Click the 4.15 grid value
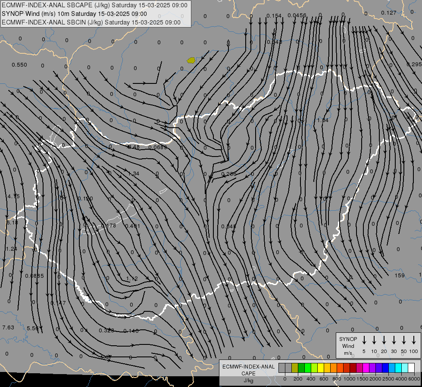The width and height of the screenshot is (422, 387). [13, 197]
